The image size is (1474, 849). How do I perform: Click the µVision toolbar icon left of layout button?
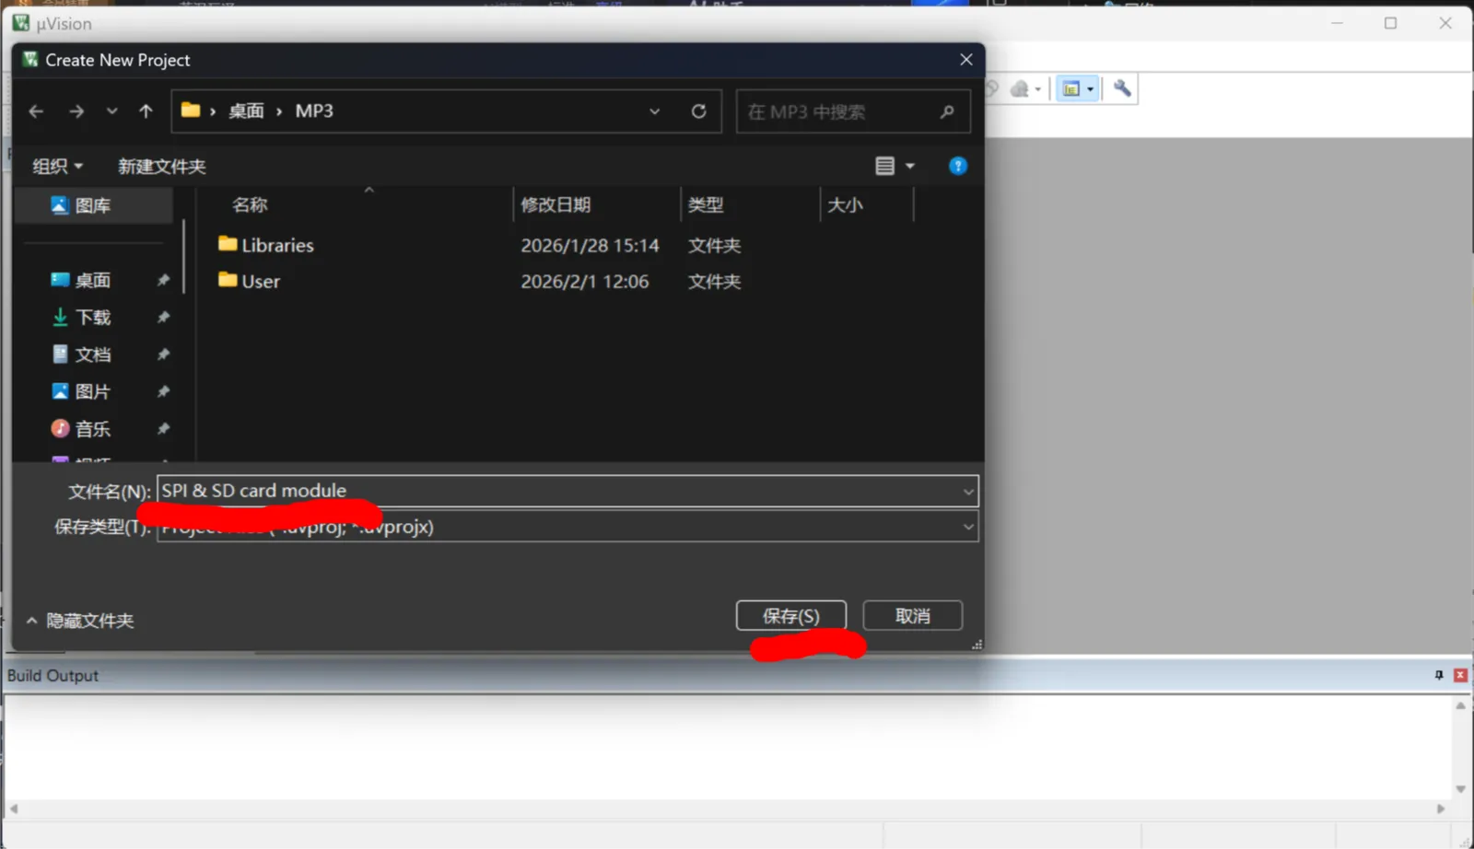click(x=1020, y=88)
